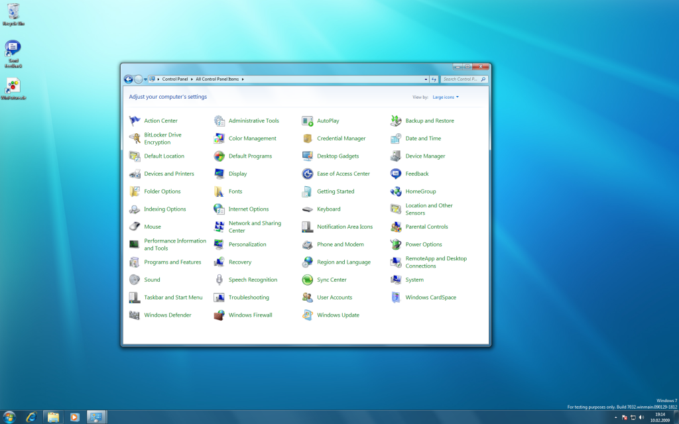Open the Fonts icon
Image resolution: width=679 pixels, height=424 pixels.
pyautogui.click(x=219, y=191)
